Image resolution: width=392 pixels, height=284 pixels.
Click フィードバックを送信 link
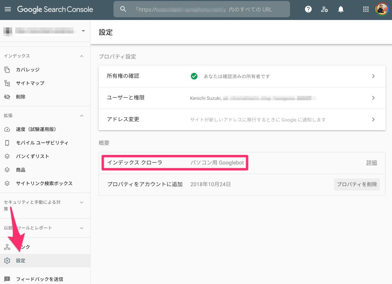(40, 279)
